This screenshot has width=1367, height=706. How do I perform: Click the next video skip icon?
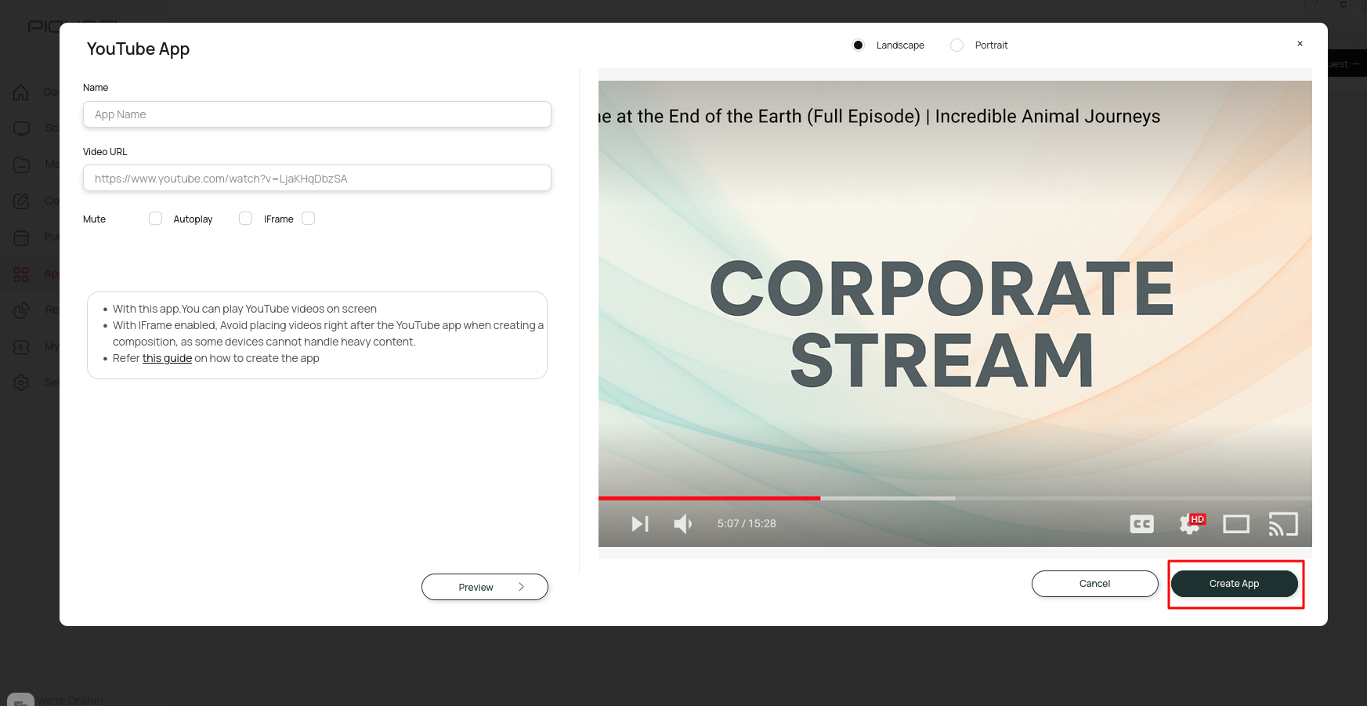point(640,523)
